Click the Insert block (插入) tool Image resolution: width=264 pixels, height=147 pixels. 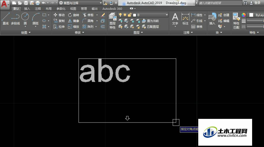(x=212, y=19)
